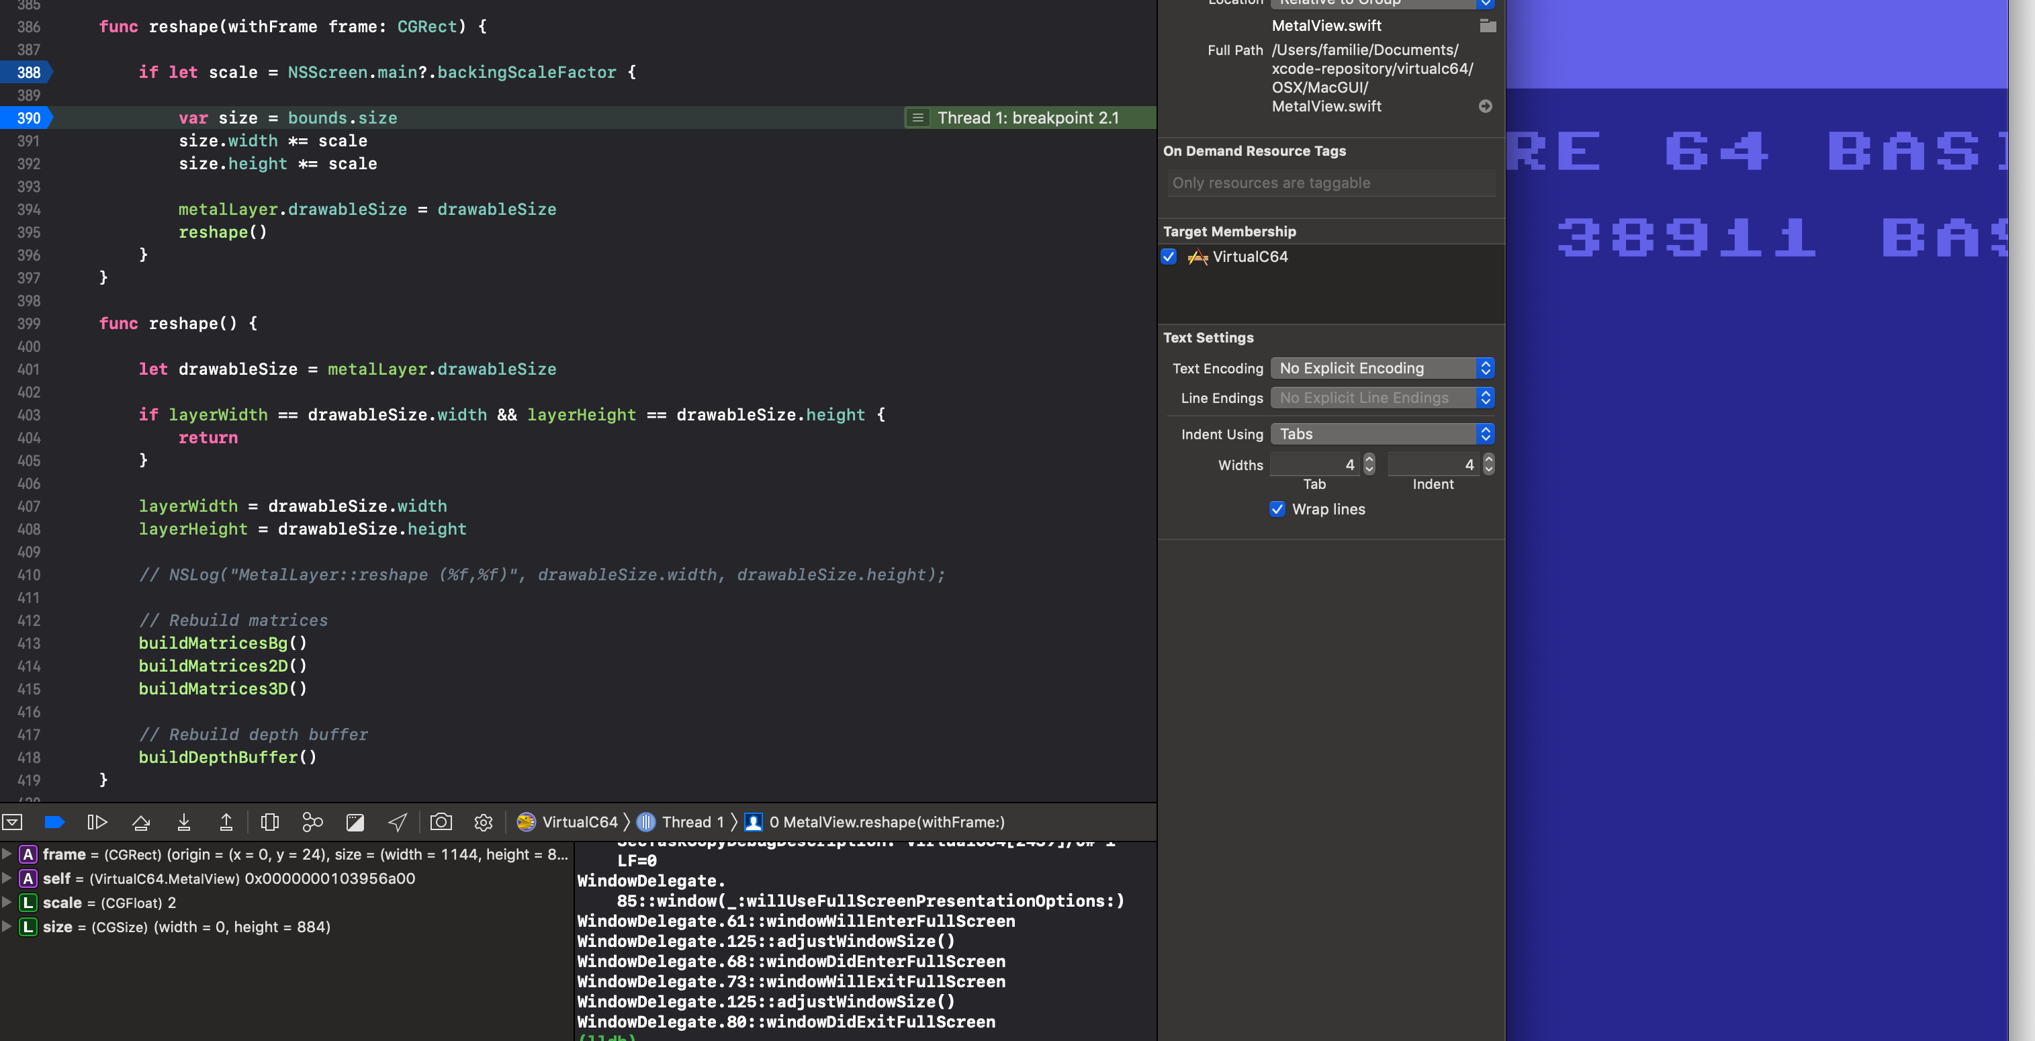The width and height of the screenshot is (2035, 1041).
Task: Click the Simulate Location arrow icon
Action: 398,822
